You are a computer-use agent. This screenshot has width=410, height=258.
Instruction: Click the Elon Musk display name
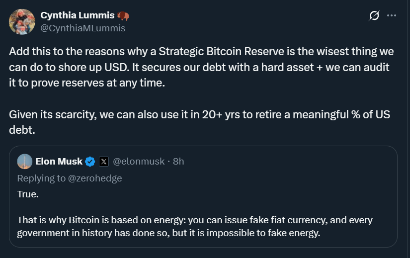point(58,161)
